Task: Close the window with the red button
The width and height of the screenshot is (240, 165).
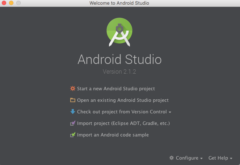Action: point(4,3)
